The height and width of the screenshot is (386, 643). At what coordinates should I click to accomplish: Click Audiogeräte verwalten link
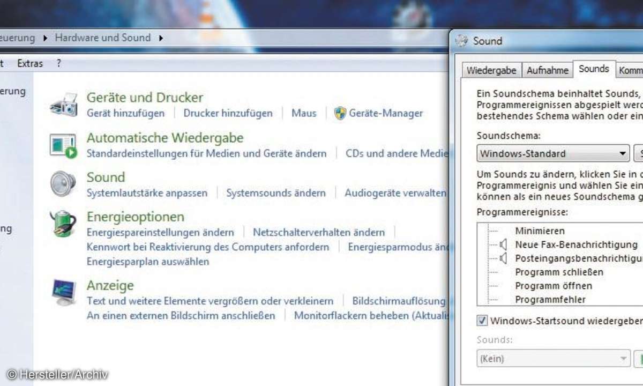pos(395,193)
